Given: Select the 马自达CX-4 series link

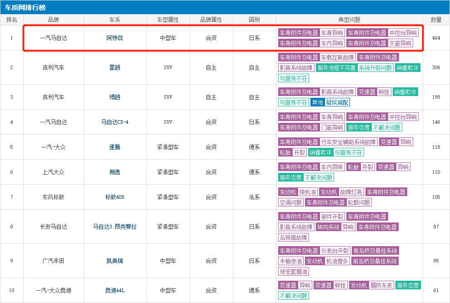Looking at the screenshot, I should [115, 122].
